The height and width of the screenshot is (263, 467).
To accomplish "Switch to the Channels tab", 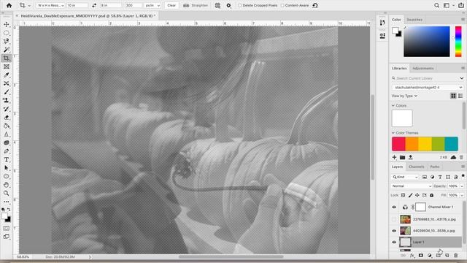I will pyautogui.click(x=416, y=167).
